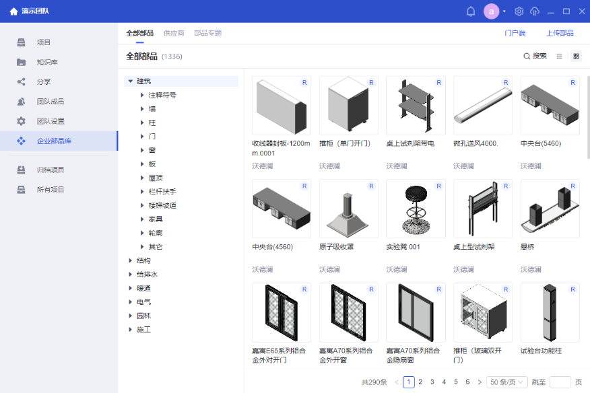Image resolution: width=590 pixels, height=393 pixels.
Task: Select 施工 in the category tree
Action: click(143, 330)
